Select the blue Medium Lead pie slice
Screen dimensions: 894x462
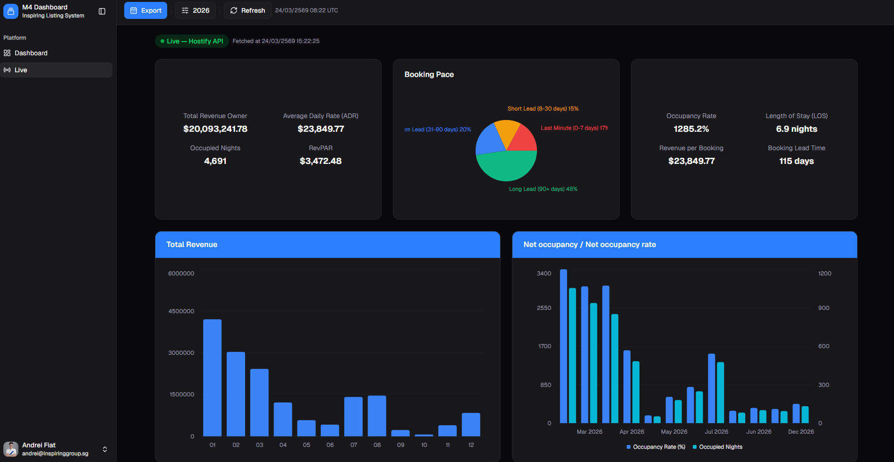[489, 141]
